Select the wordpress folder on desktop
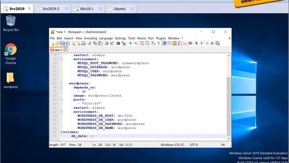 (x=10, y=81)
